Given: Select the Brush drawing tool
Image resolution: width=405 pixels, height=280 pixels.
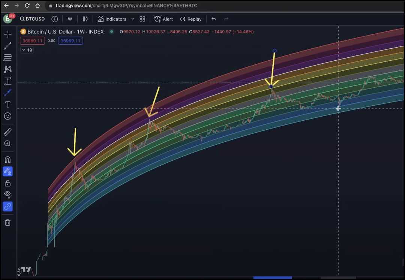Looking at the screenshot, I should point(7,93).
